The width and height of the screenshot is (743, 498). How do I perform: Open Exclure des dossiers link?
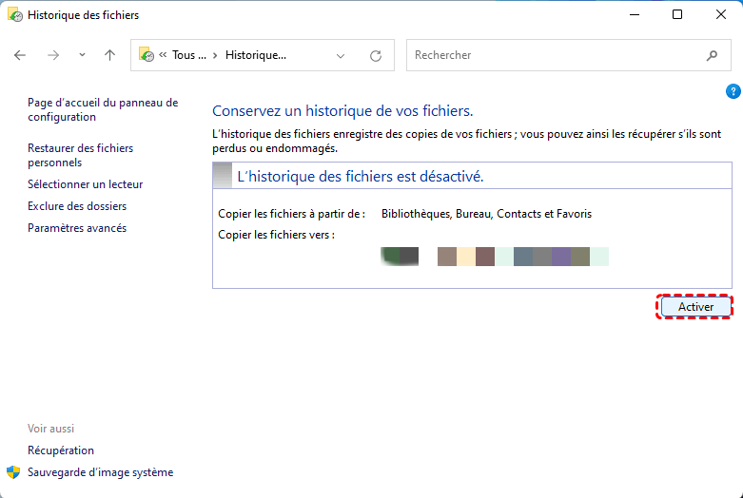77,206
